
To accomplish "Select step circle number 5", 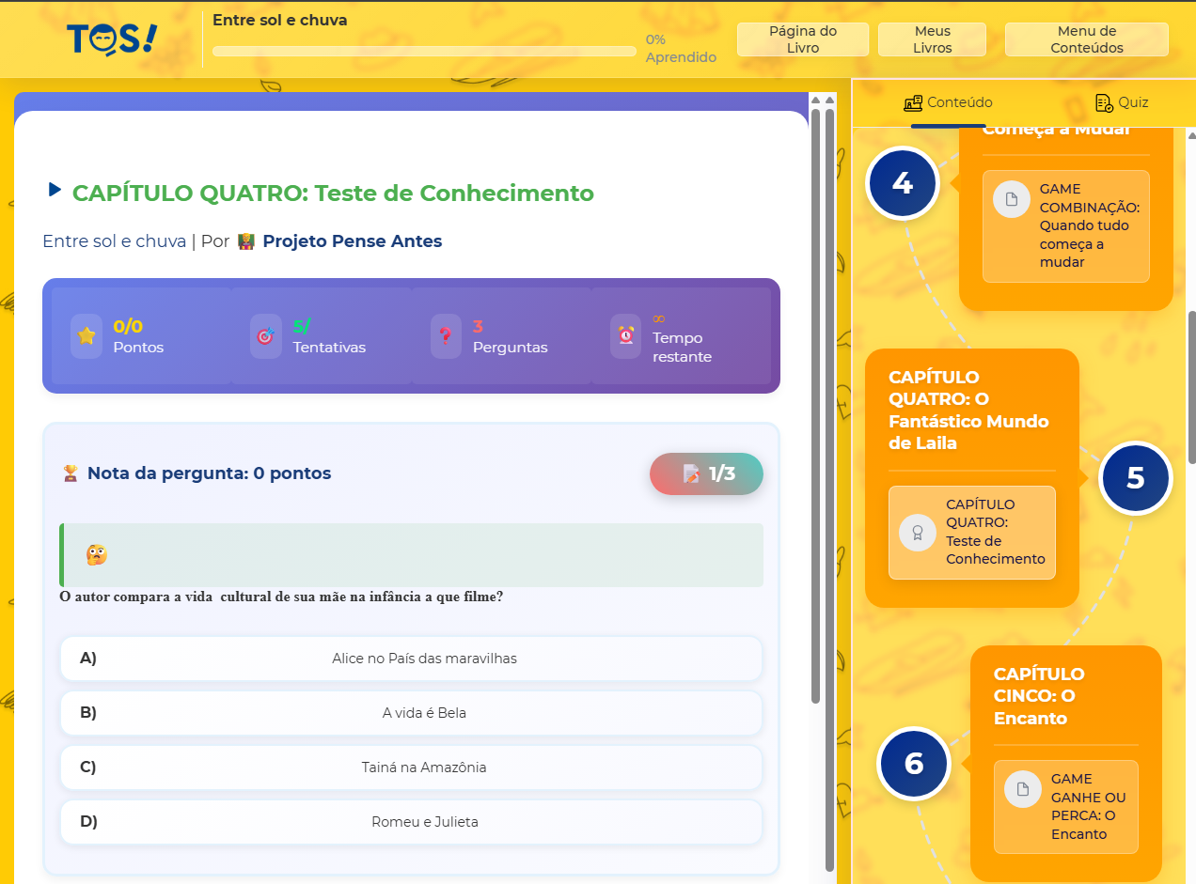I will click(x=1135, y=478).
